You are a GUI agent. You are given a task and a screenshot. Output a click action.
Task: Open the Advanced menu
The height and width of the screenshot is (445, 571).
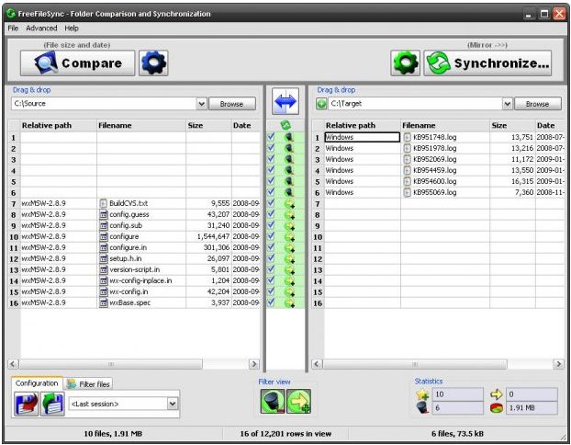click(x=41, y=29)
